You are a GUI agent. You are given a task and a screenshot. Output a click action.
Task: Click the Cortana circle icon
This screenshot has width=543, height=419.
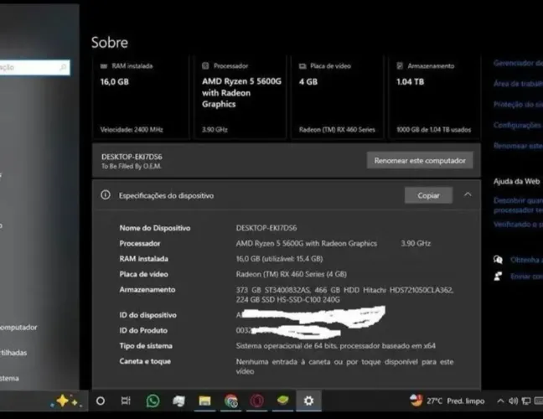(x=101, y=401)
